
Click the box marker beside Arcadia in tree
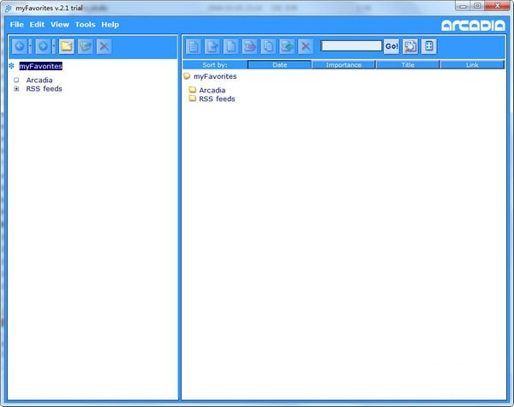16,80
